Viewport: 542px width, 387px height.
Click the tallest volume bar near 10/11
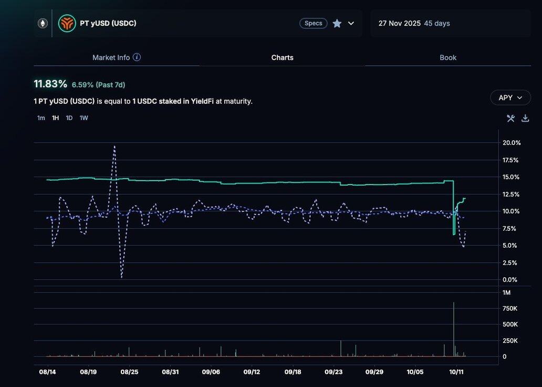(454, 330)
